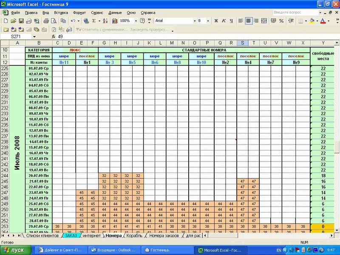Toggle Bold (Ж) formatting
Image resolution: width=340 pixels, height=255 pixels.
216,20
